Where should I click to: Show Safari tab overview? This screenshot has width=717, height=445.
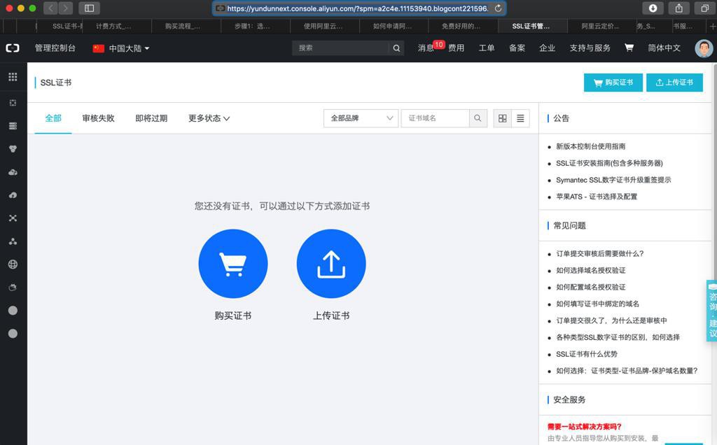[704, 8]
